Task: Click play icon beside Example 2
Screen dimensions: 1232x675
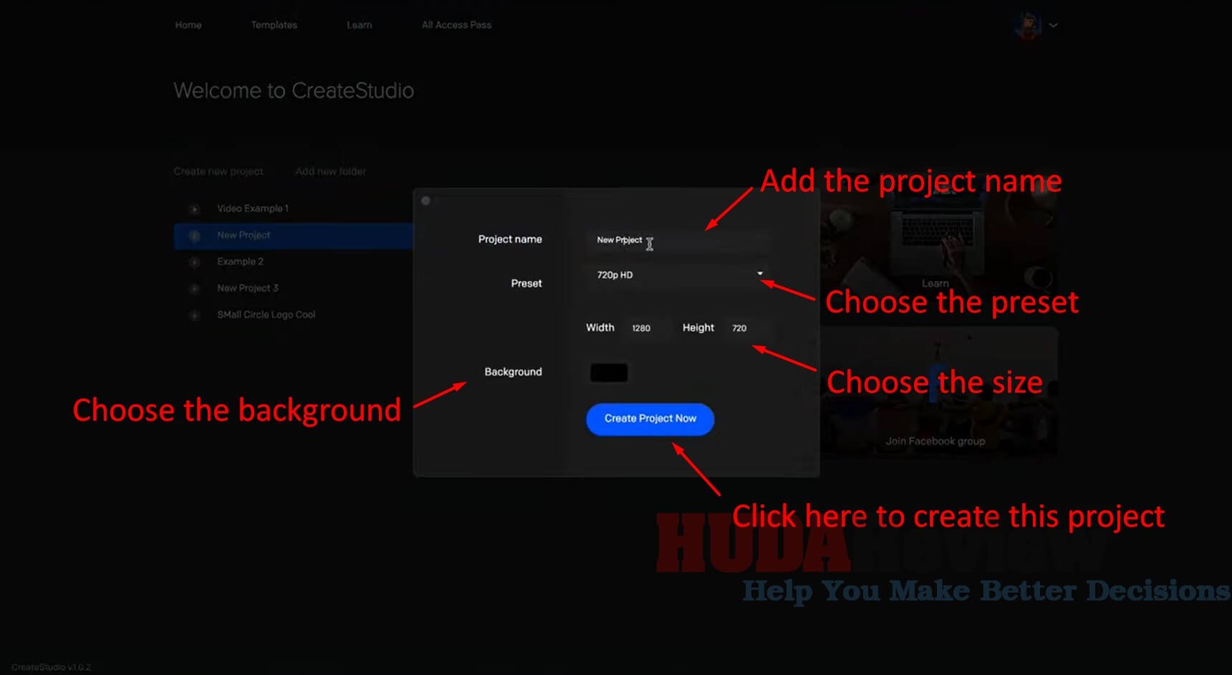Action: tap(194, 262)
